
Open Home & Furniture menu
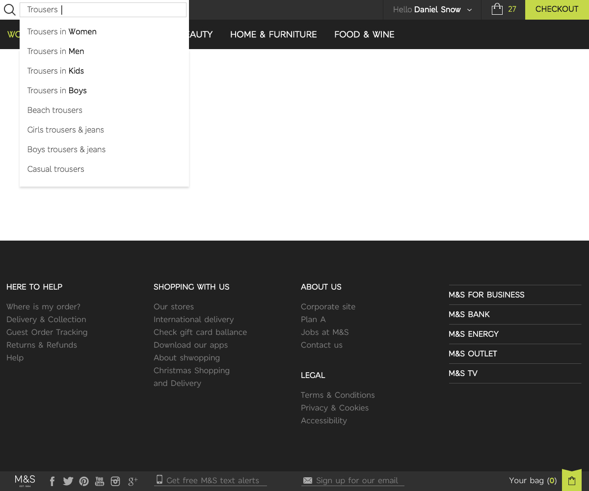pos(273,34)
